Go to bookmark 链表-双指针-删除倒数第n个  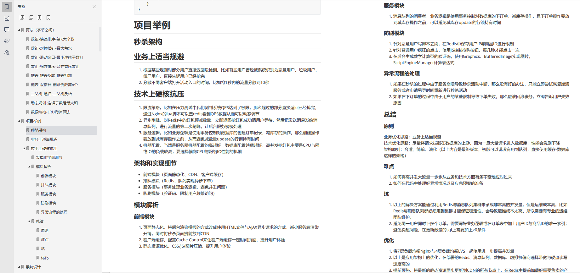54,85
